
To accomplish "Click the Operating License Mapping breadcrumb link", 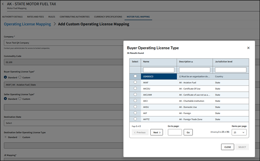I will click(27, 24).
